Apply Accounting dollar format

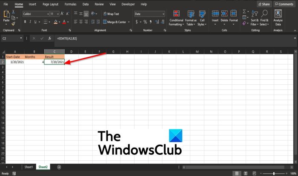coord(137,22)
